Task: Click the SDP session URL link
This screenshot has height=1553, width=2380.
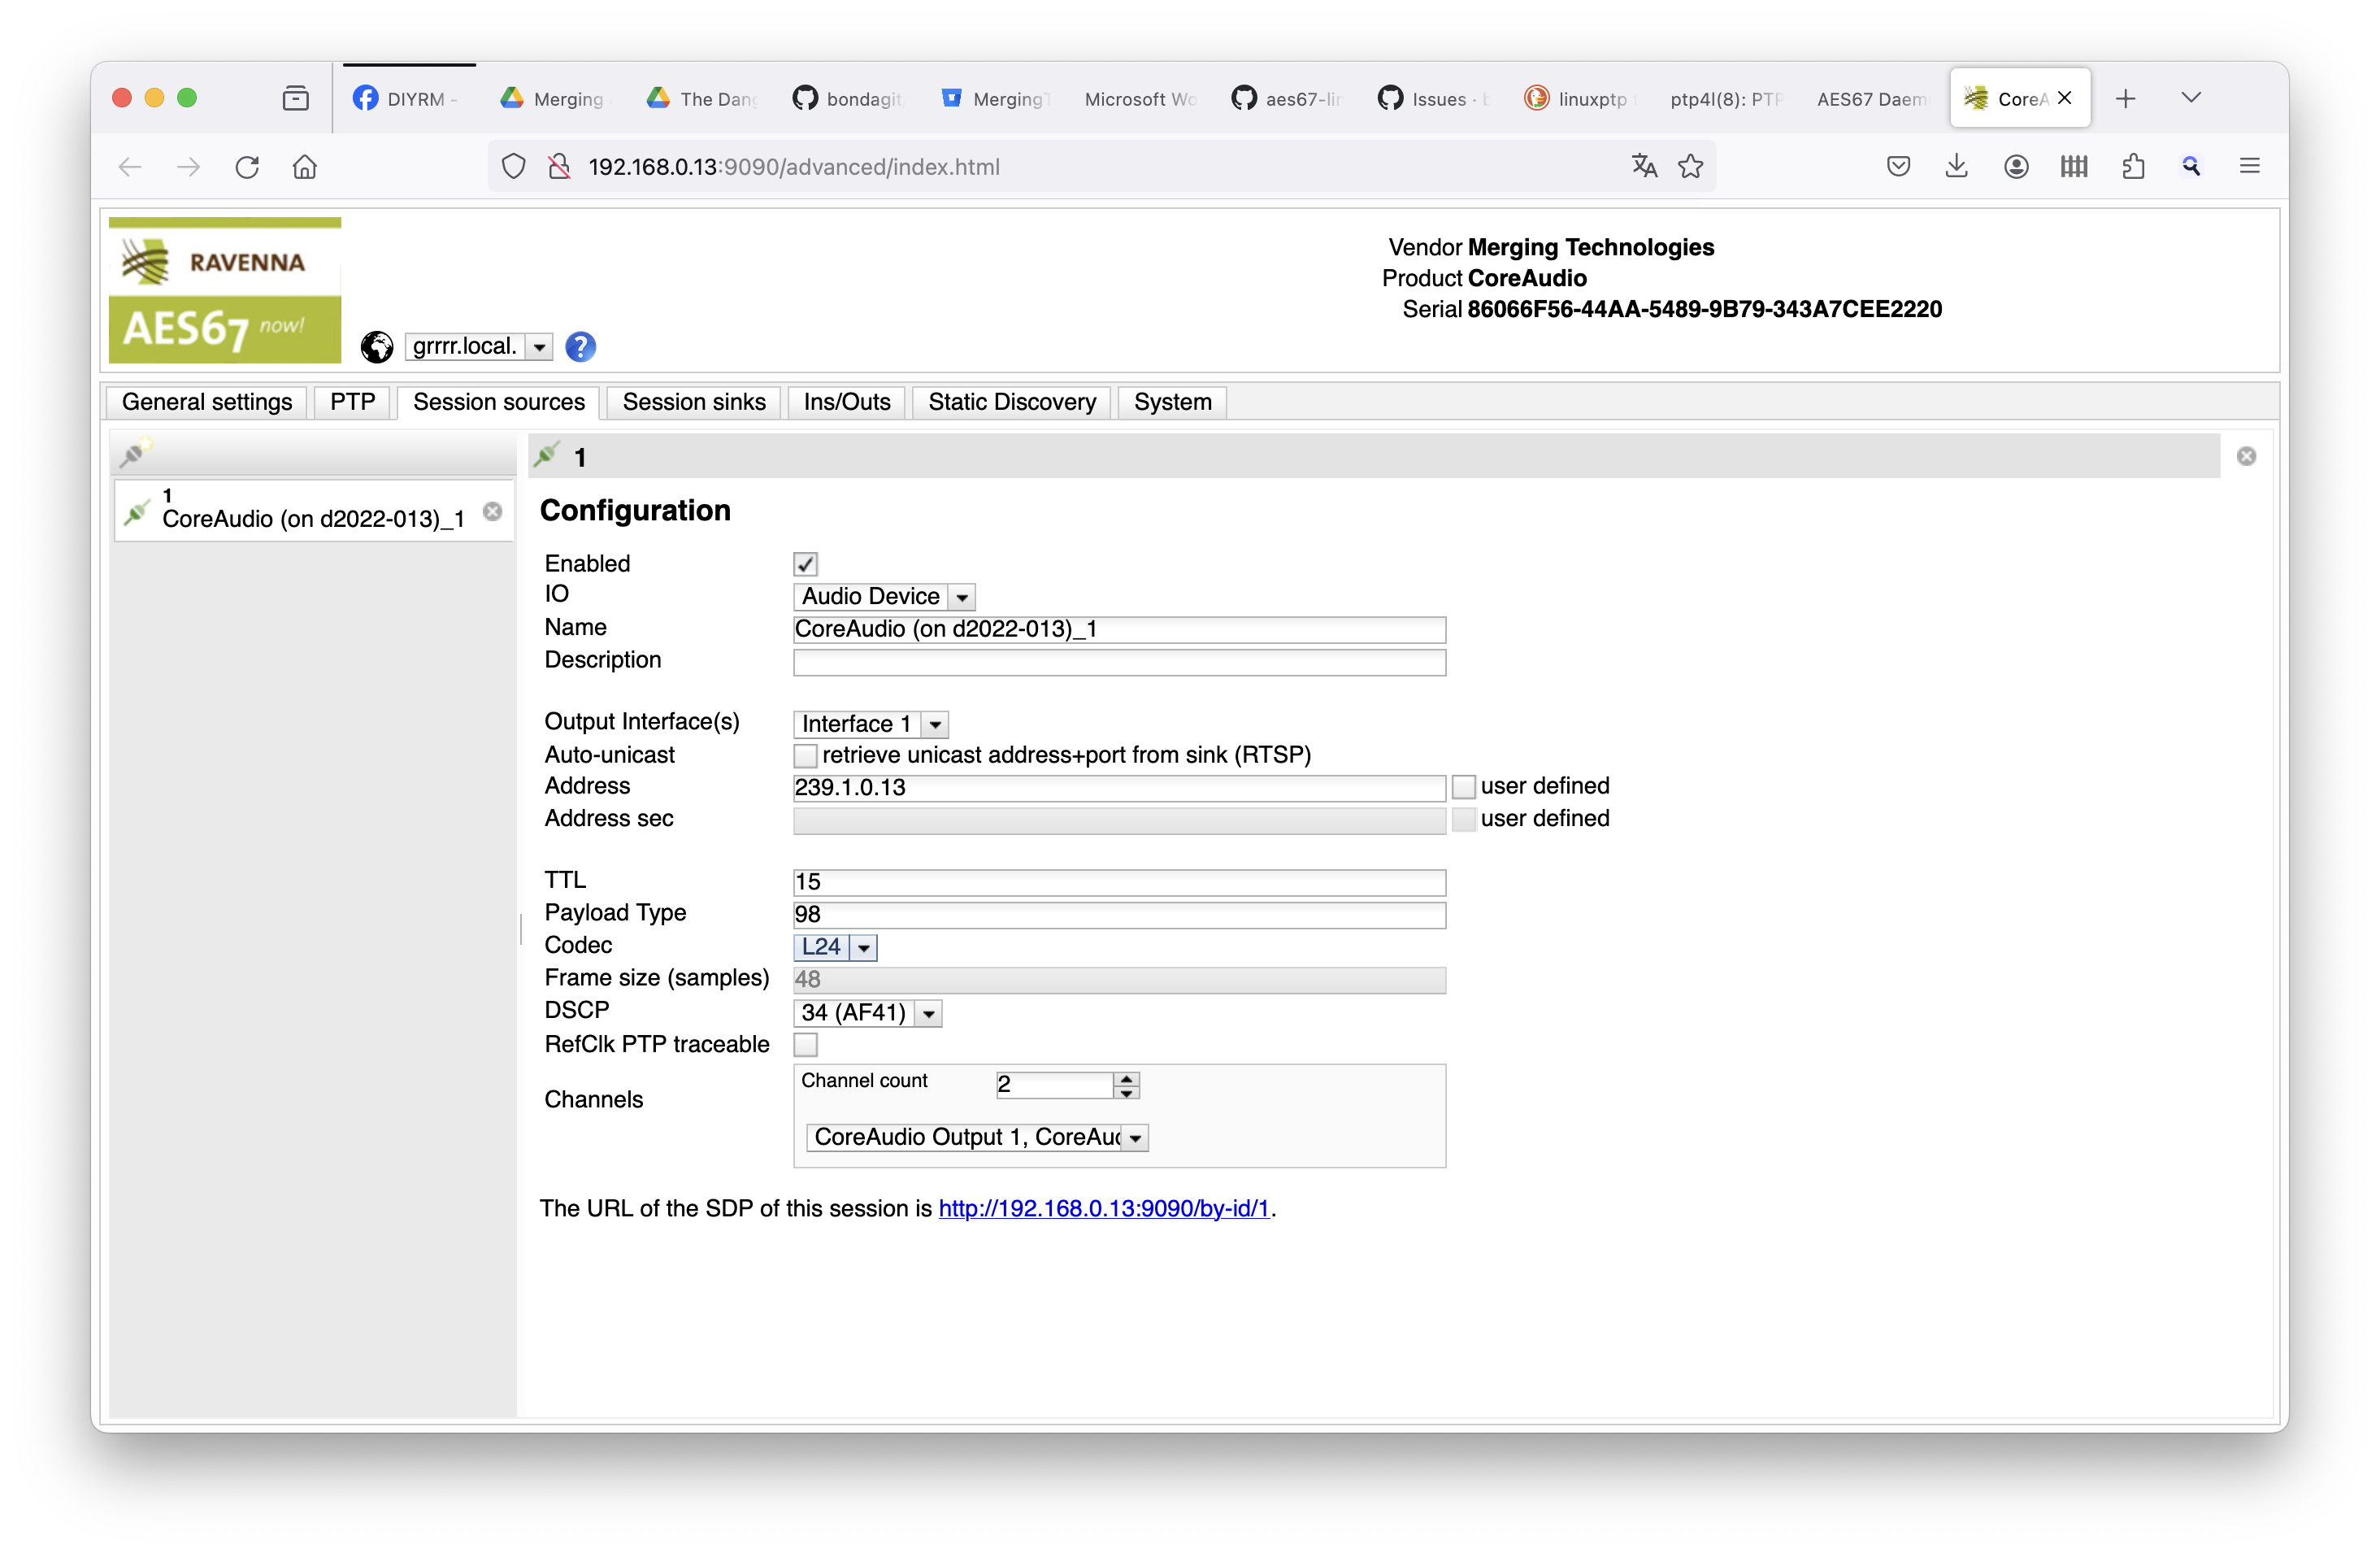Action: 1103,1208
